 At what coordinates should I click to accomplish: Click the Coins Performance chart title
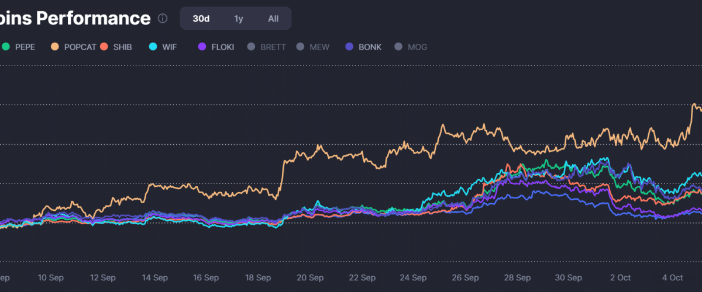(75, 18)
